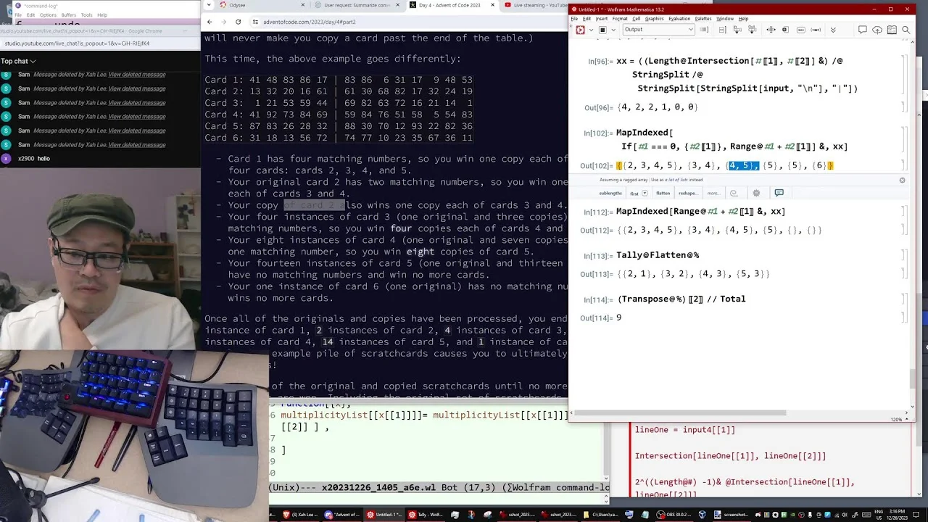Switch to the Day 4 - Advent of Code tab
928x522 pixels.
[449, 5]
